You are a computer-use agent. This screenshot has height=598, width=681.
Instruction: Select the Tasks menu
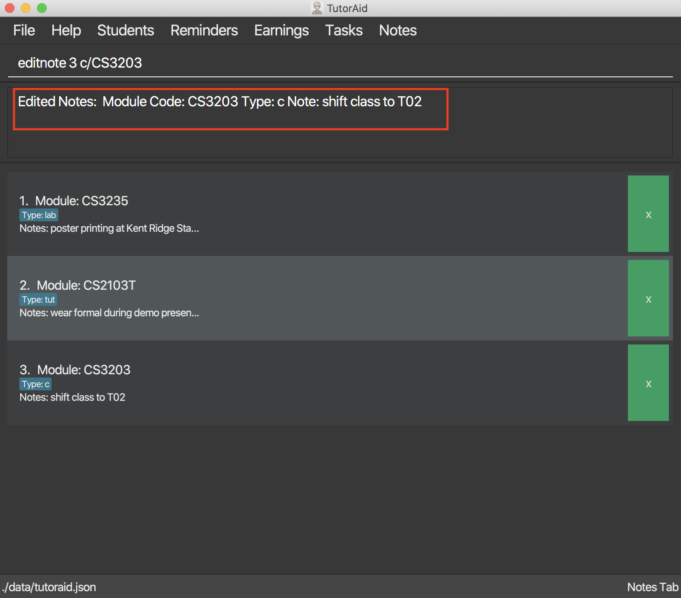coord(344,31)
